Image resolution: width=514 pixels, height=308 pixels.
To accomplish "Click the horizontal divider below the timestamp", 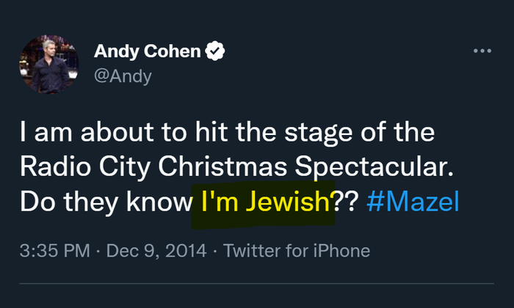I will (x=256, y=284).
